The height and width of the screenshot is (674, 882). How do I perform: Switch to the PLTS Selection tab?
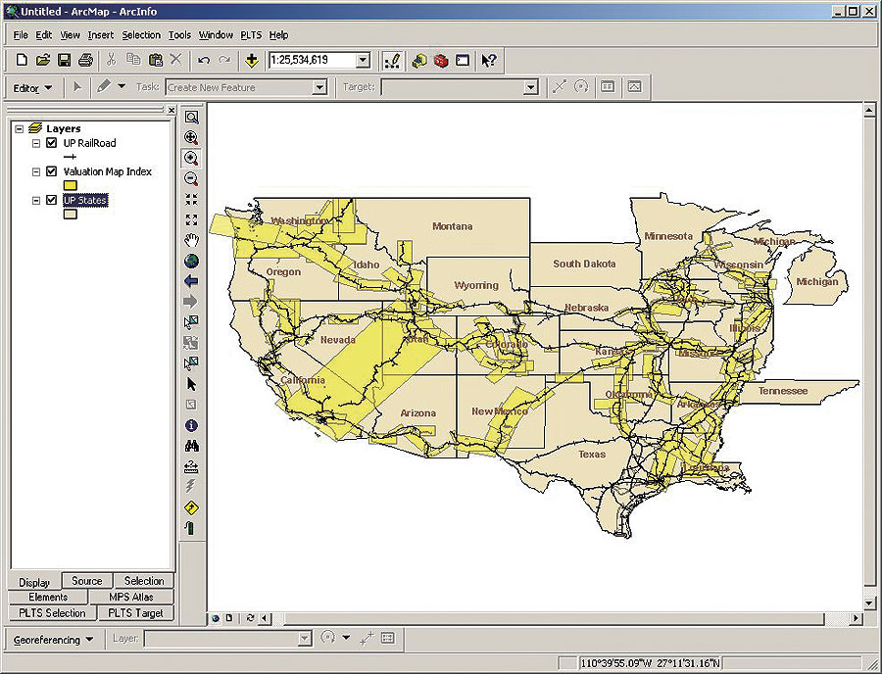(52, 612)
